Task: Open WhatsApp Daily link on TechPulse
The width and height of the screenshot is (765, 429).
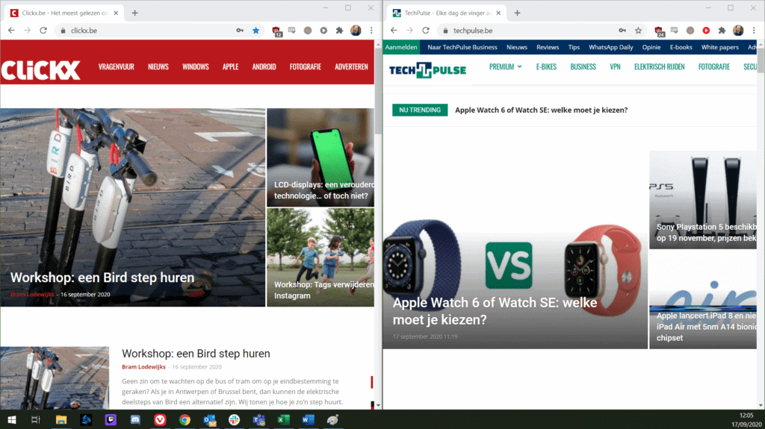Action: point(610,47)
